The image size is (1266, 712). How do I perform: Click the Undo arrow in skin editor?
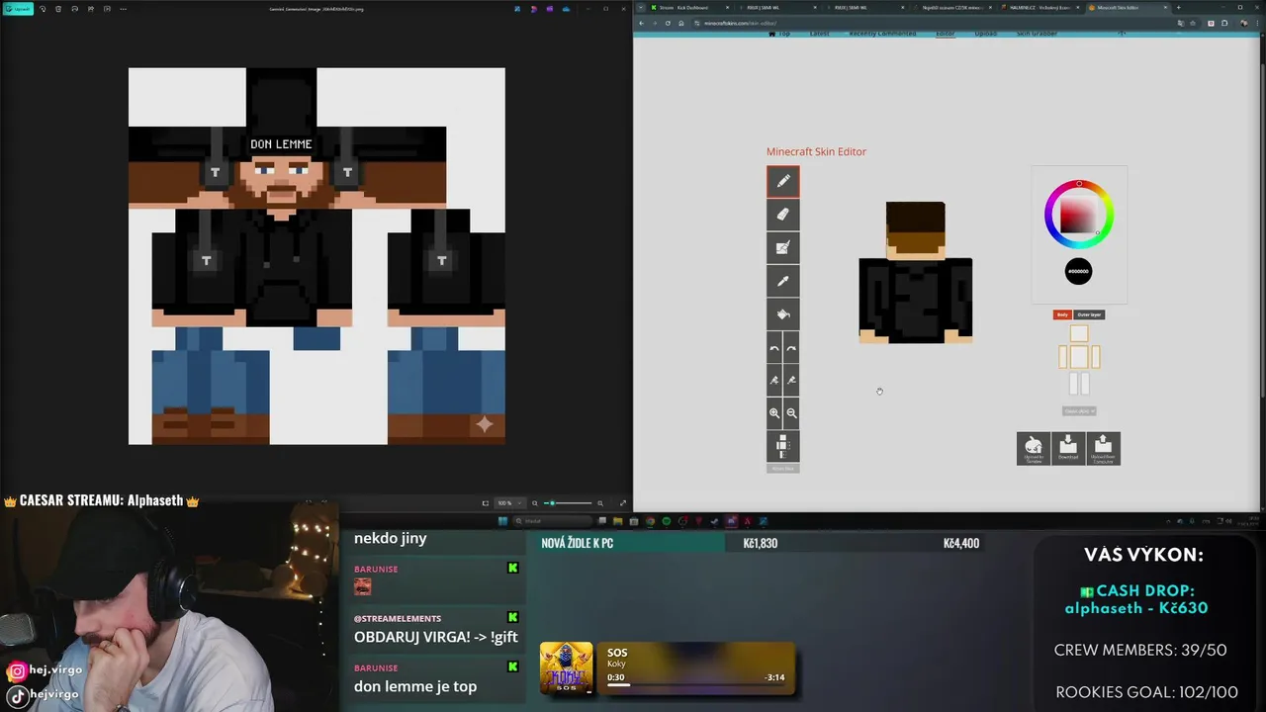tap(774, 348)
